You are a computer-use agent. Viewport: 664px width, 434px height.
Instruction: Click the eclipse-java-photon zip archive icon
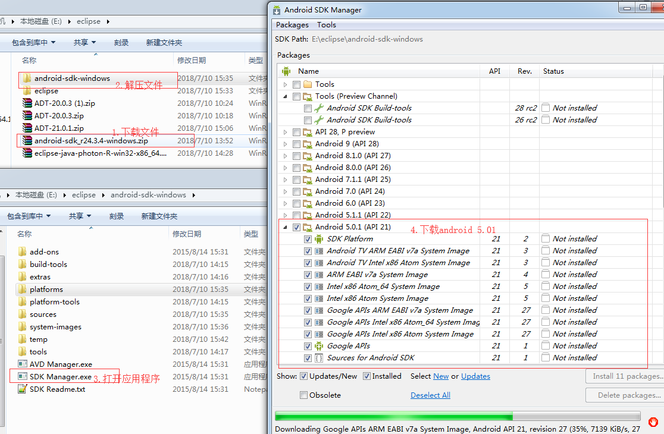(x=27, y=153)
